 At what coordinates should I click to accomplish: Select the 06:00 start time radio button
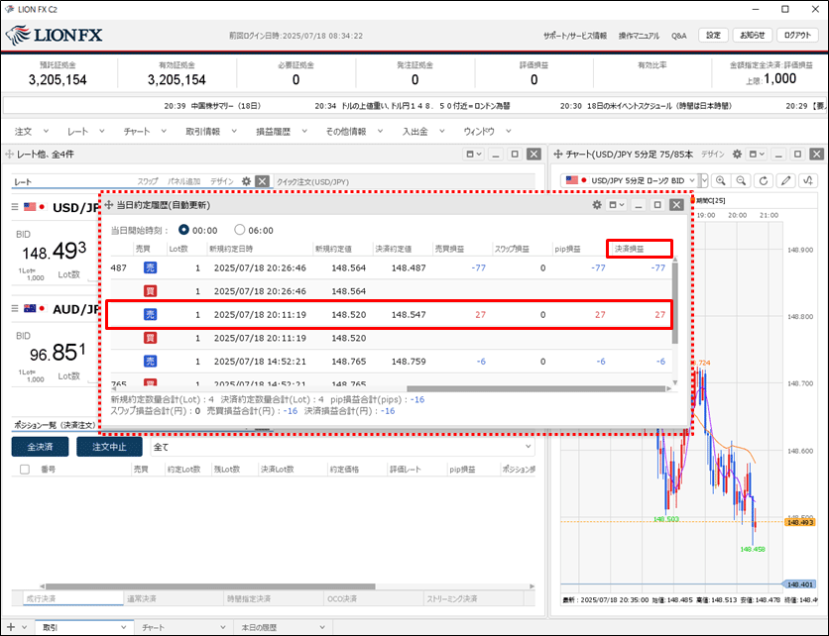click(239, 230)
